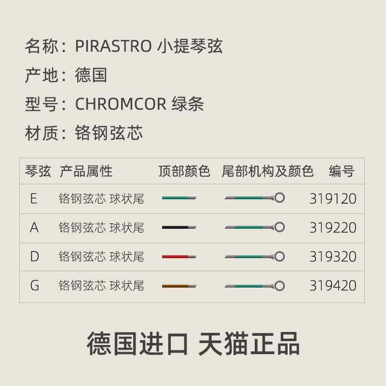
Task: Select the 琴弦 column header
Action: [x=38, y=171]
